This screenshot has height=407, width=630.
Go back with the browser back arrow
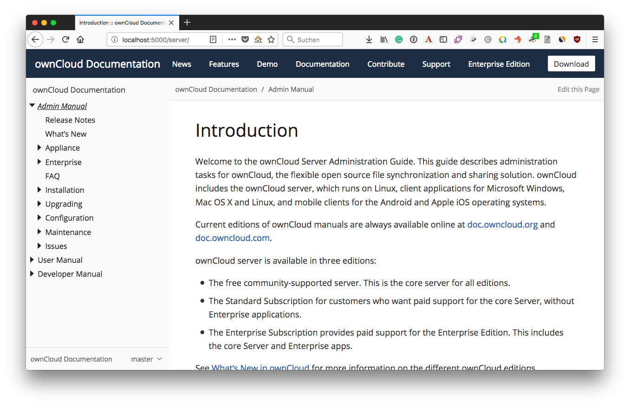(35, 39)
